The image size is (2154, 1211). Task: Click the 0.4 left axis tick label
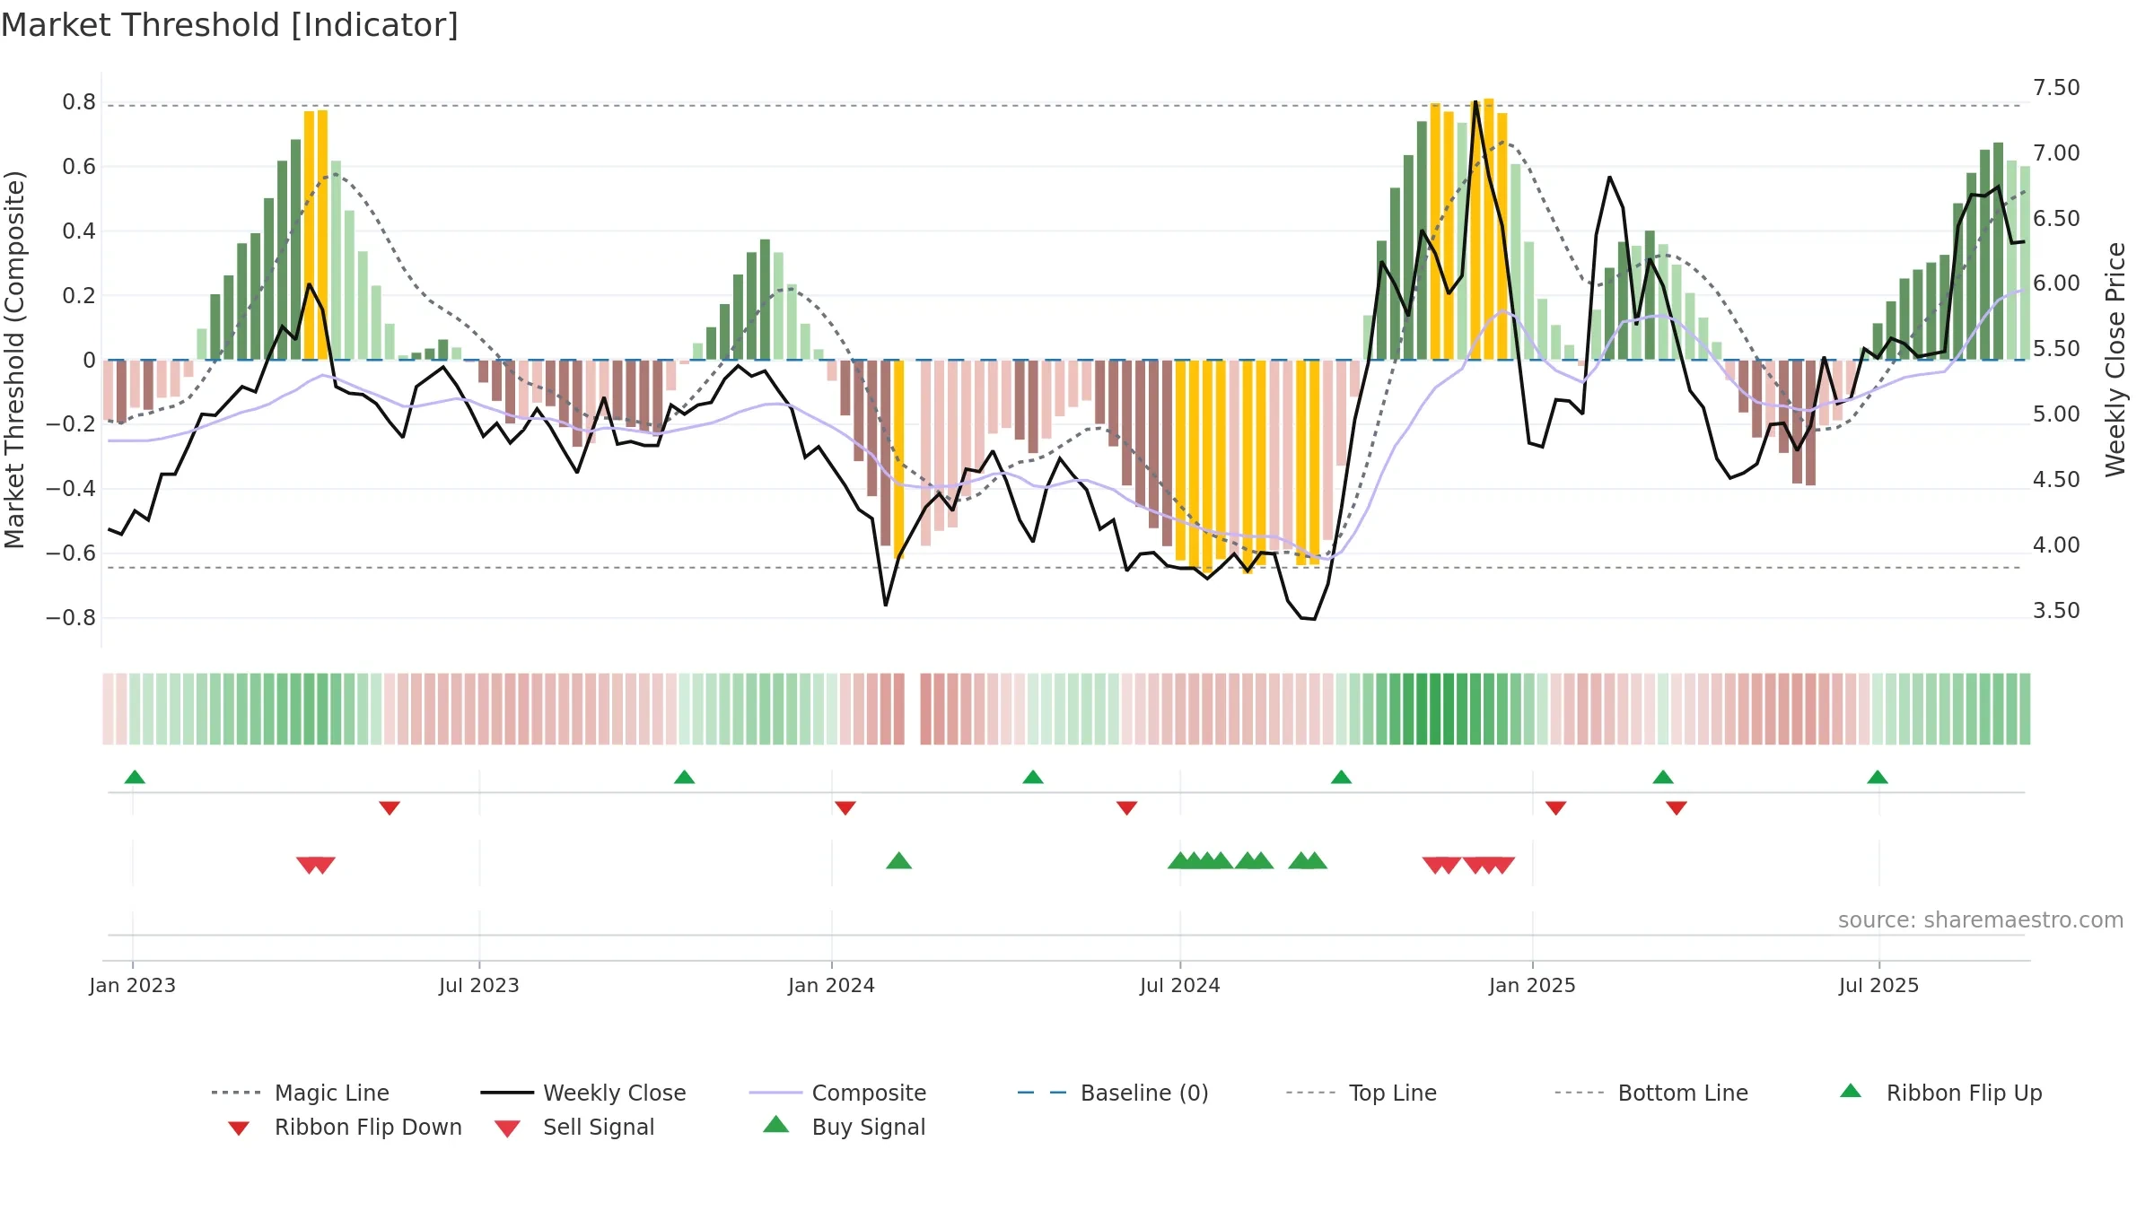click(79, 231)
